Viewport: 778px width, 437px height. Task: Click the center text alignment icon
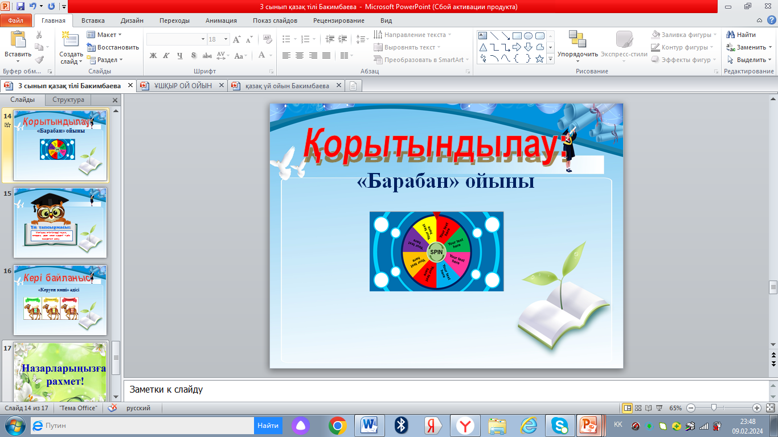[300, 56]
